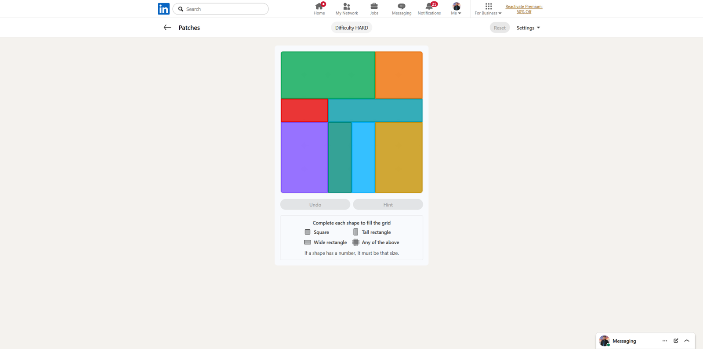Click the LinkedIn logo icon

tap(163, 9)
